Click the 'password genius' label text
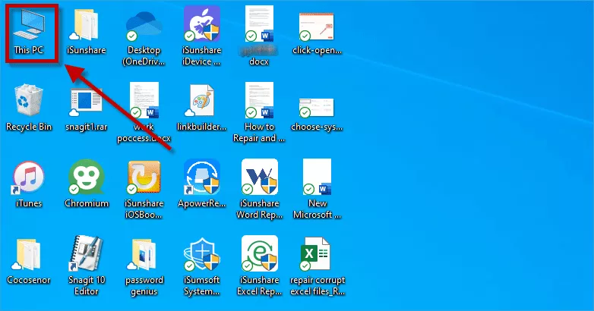 pos(144,286)
